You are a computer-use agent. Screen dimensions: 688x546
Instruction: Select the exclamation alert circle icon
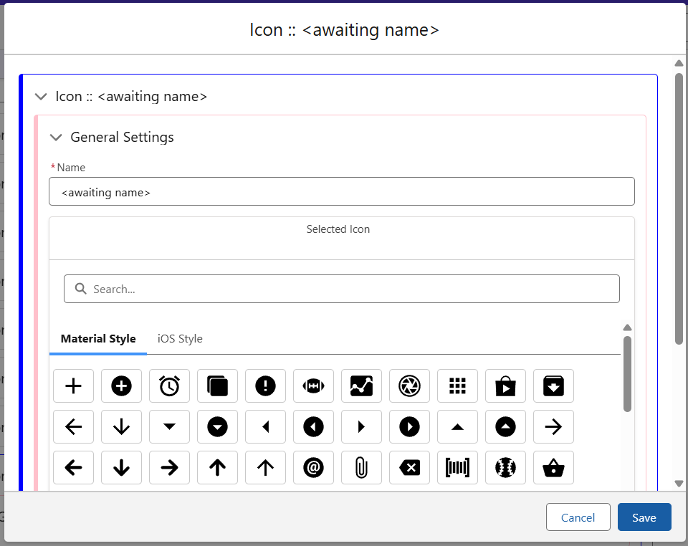[265, 386]
